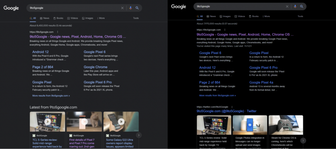Viewport: 336px width, 149px height.
Task: Switch to the News tab on the left page
Action: tap(45, 18)
